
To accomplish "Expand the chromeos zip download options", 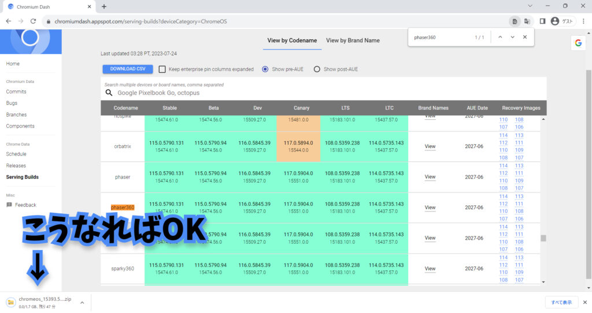I will click(x=82, y=303).
